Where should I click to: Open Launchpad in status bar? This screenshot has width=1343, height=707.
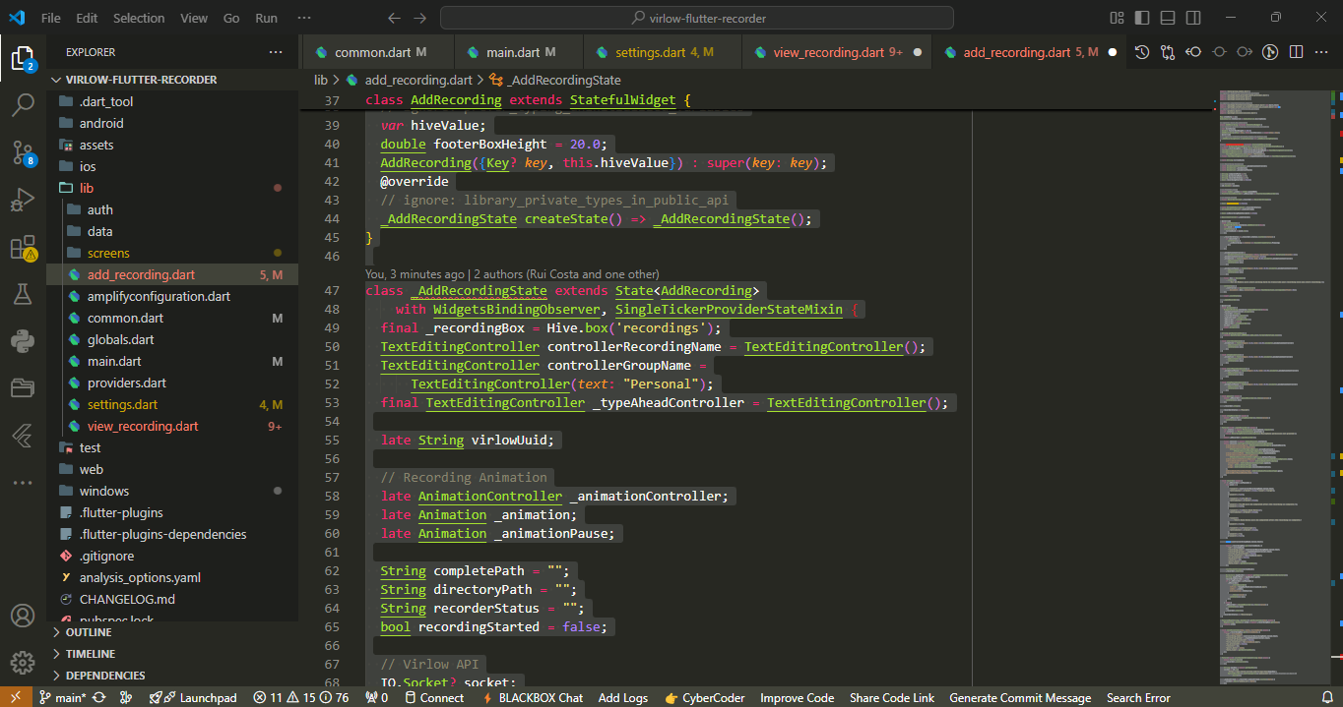pos(193,697)
